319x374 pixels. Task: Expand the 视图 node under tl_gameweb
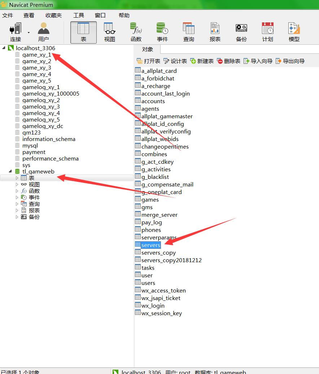(x=17, y=184)
